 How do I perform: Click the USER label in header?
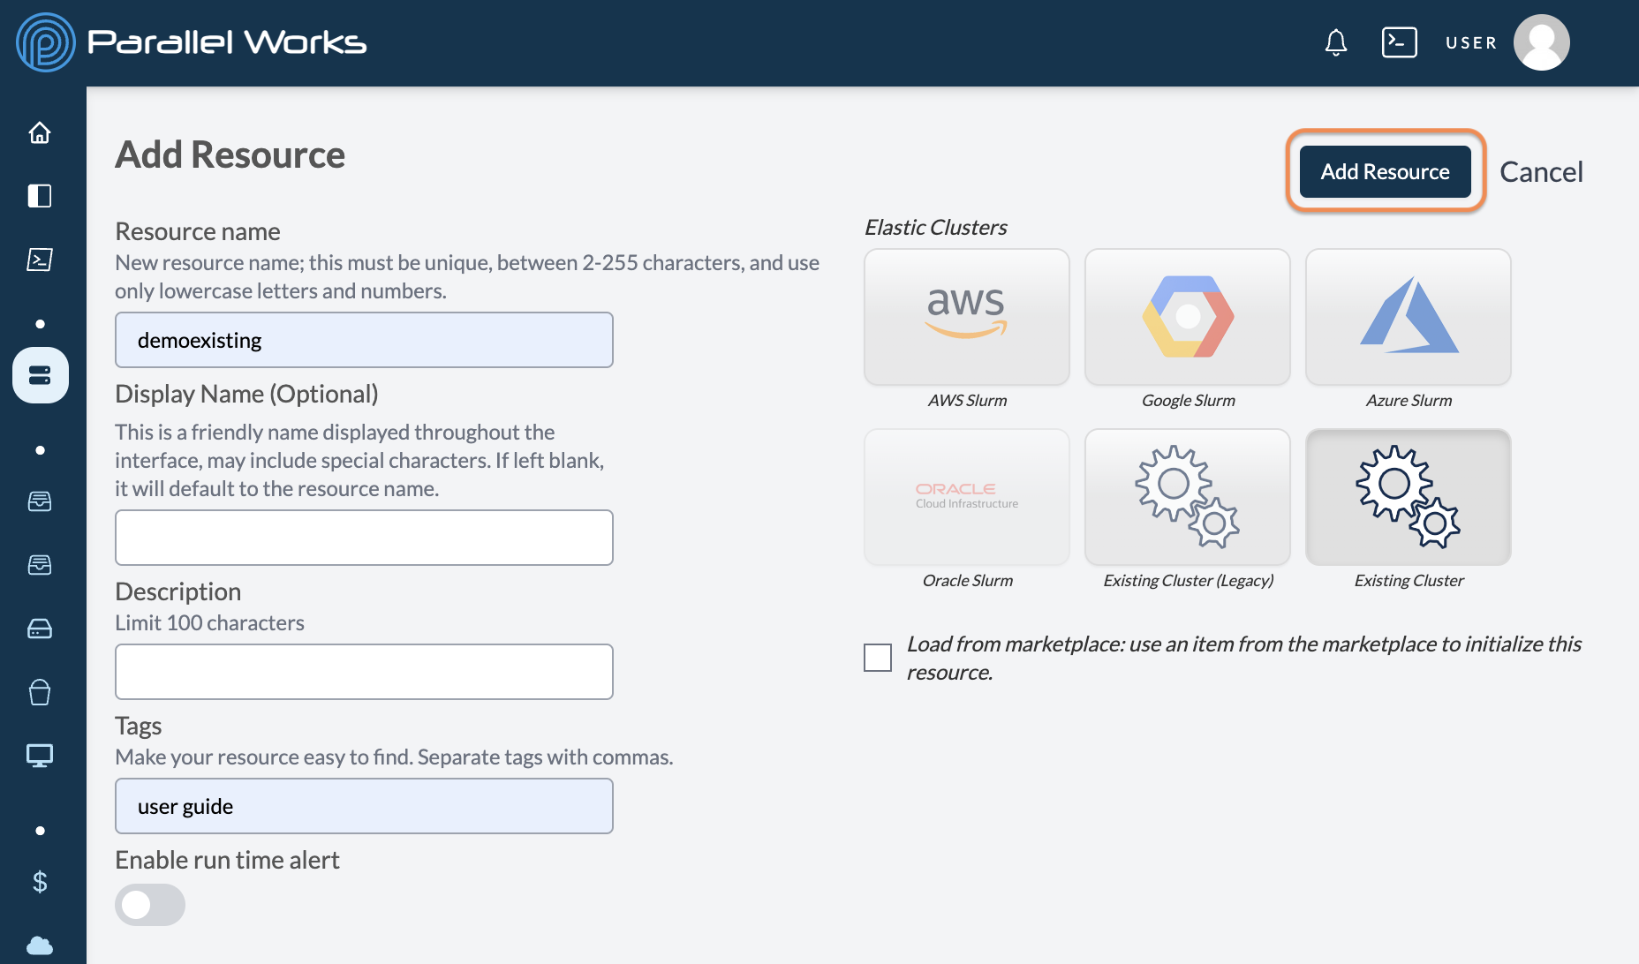point(1471,42)
